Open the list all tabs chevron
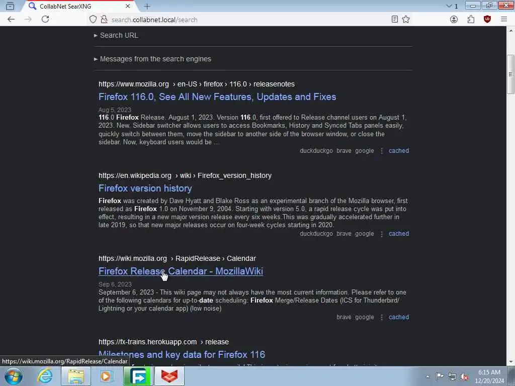Viewport: 515px width, 386px height. (449, 6)
